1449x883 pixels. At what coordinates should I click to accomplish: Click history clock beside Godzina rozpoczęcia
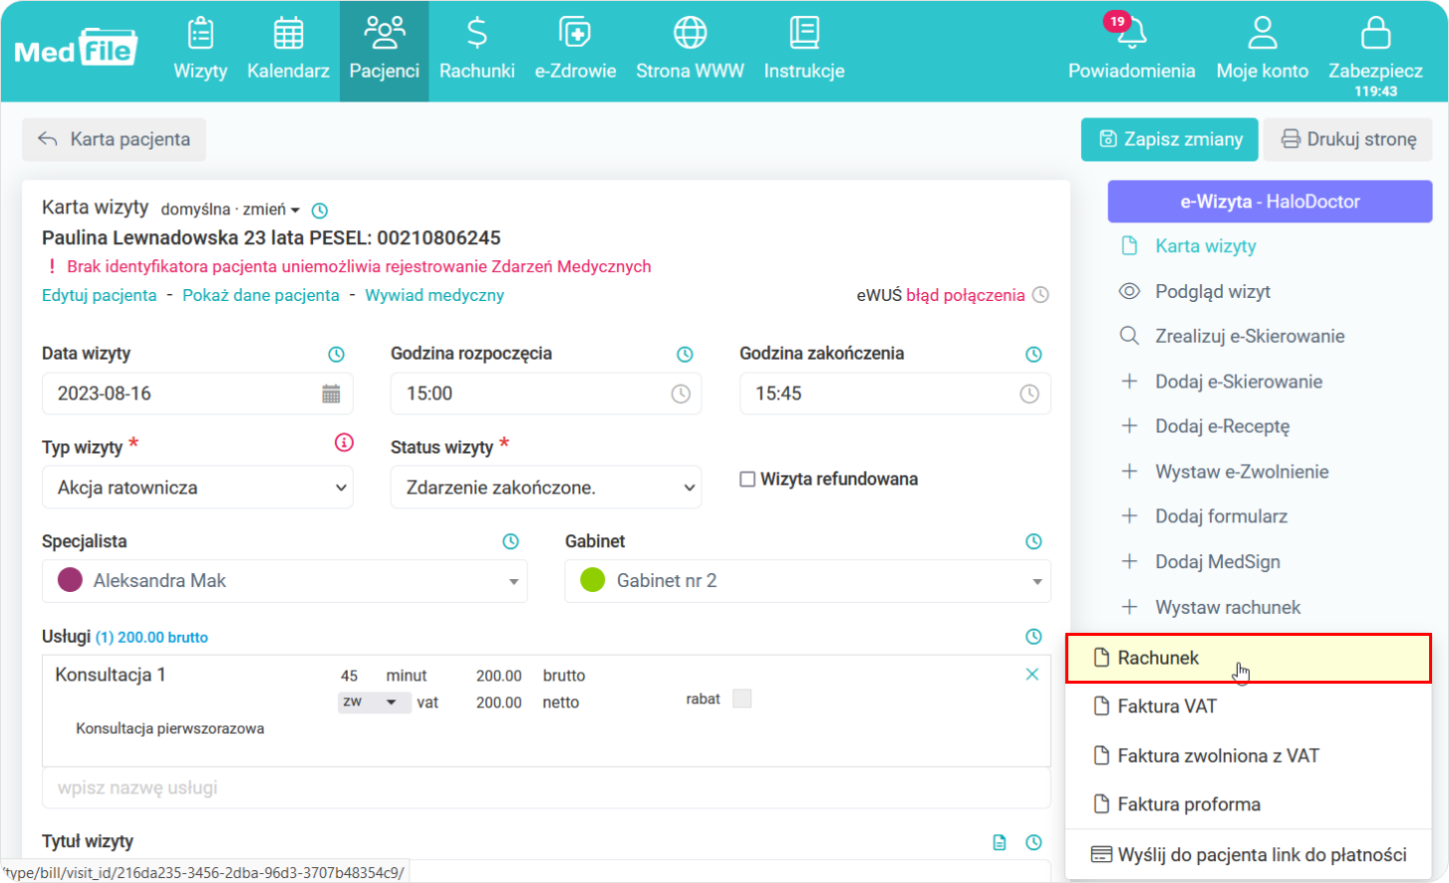click(x=685, y=354)
